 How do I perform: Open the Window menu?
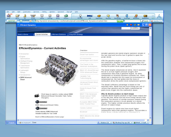pyautogui.click(x=52, y=12)
